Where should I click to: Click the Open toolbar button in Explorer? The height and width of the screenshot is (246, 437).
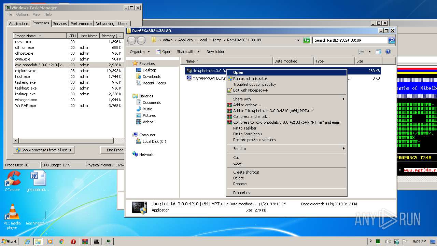164,52
